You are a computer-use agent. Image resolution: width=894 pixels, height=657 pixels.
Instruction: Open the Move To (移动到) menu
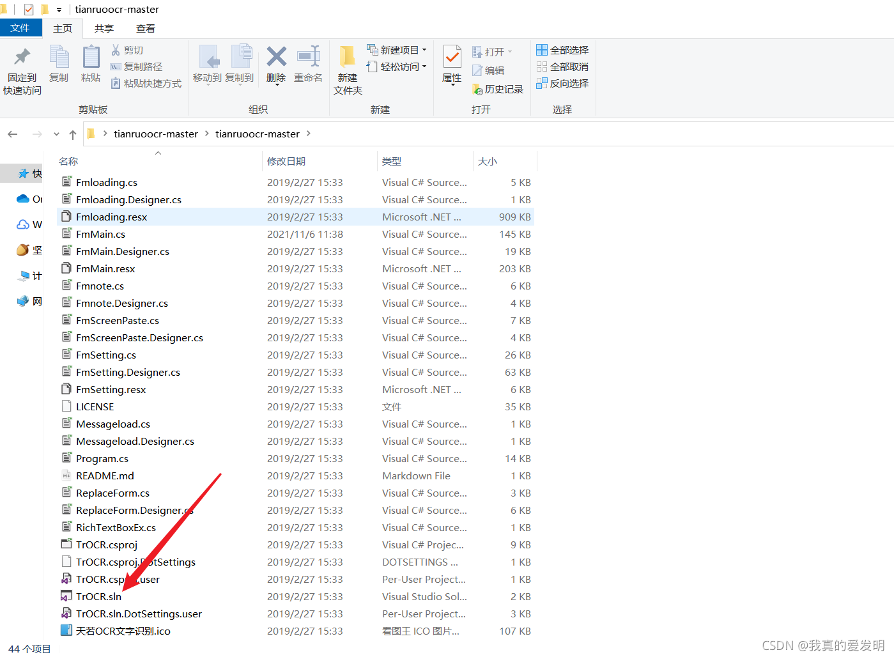pyautogui.click(x=208, y=65)
